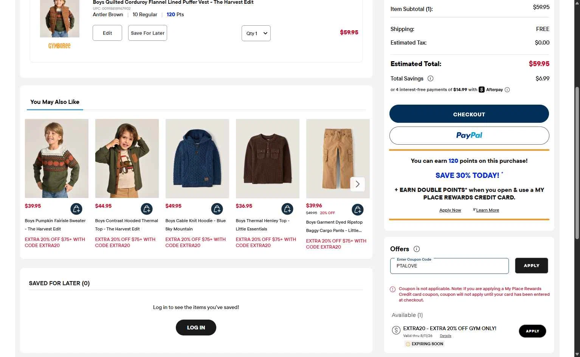
Task: Advance carousel with next arrow
Action: (x=358, y=184)
